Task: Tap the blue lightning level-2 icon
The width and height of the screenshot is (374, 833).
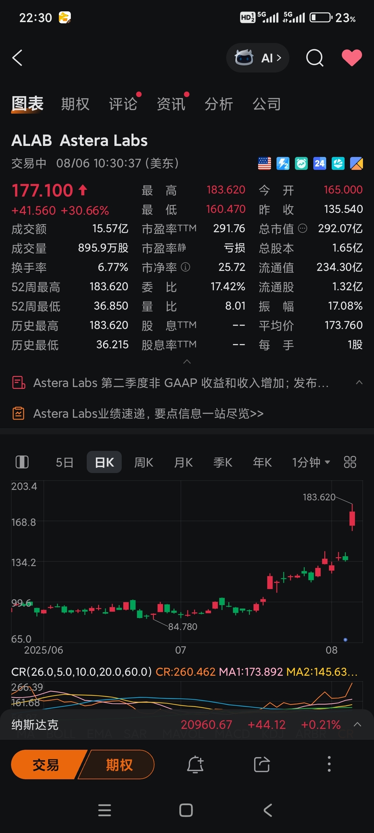Action: pos(283,164)
